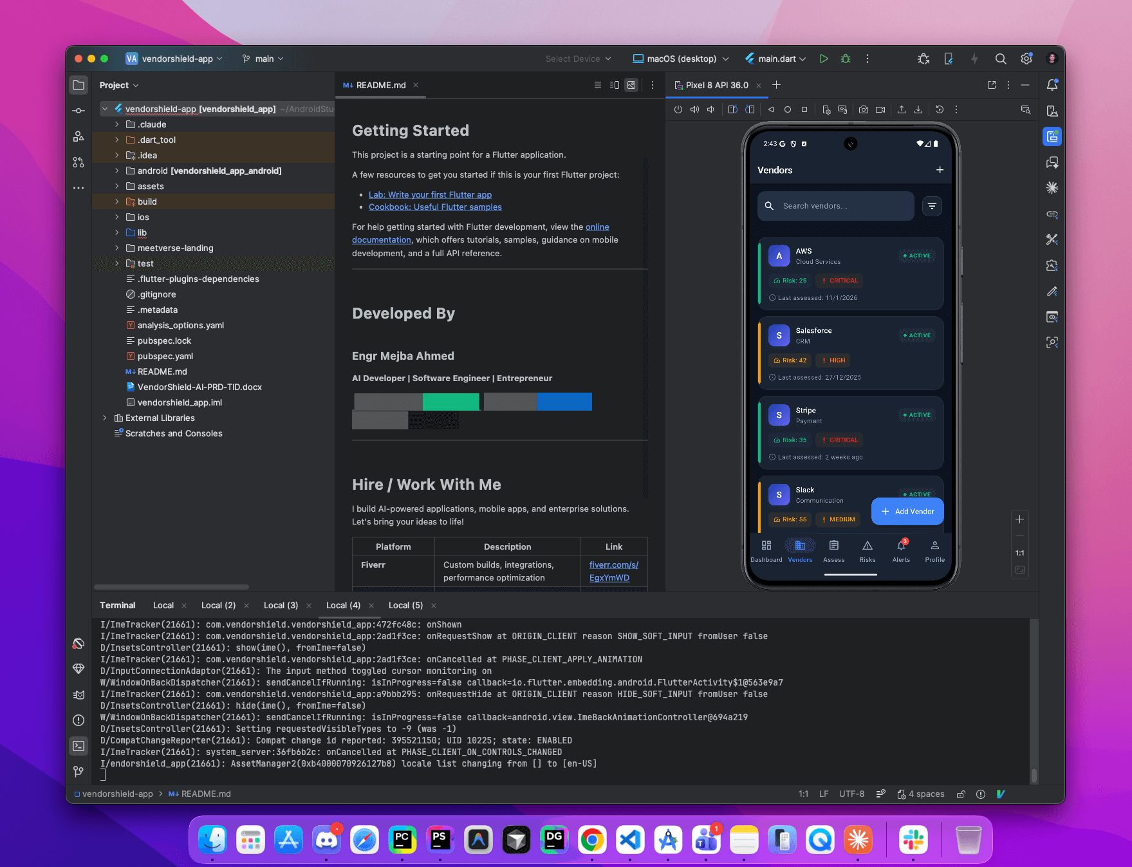The image size is (1132, 867).
Task: Enable split editor-preview mode for README
Action: point(615,84)
